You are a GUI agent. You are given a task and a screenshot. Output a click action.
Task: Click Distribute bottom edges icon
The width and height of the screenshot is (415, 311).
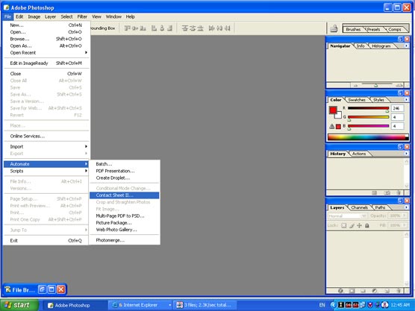(200, 28)
